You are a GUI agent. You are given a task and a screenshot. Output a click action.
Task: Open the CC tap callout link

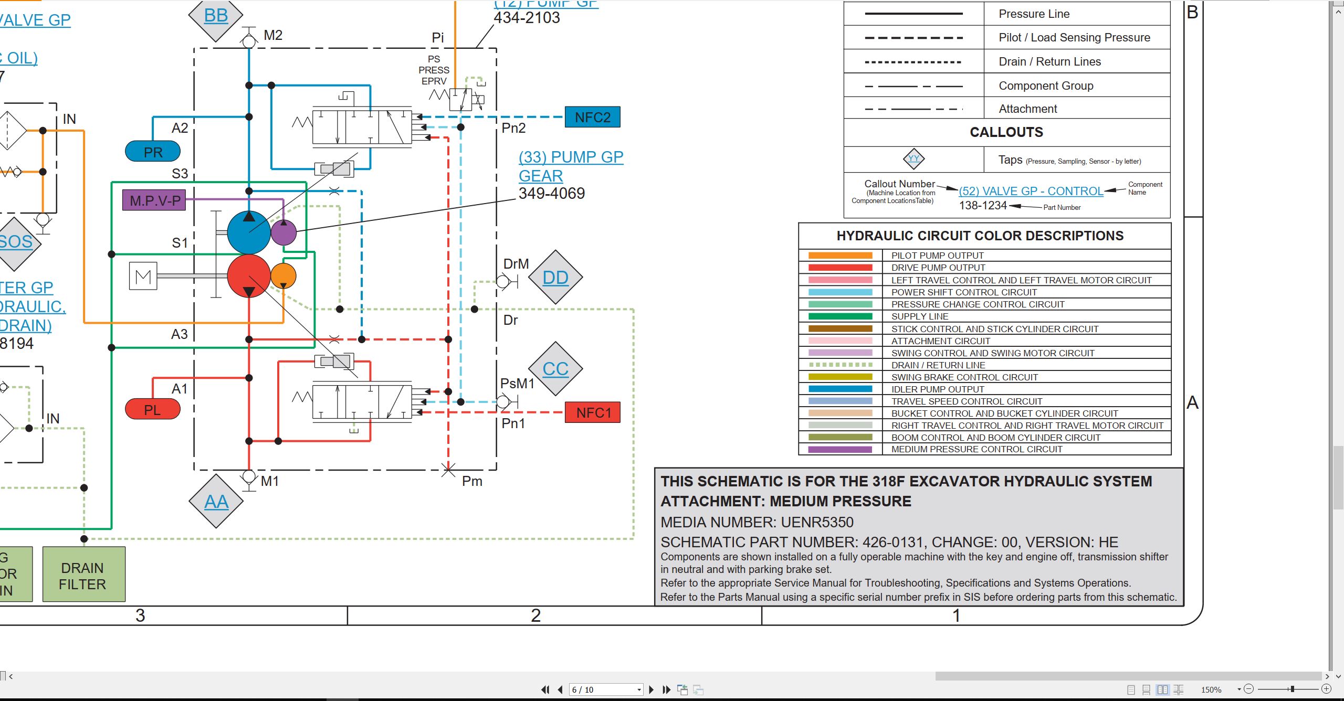pos(555,369)
